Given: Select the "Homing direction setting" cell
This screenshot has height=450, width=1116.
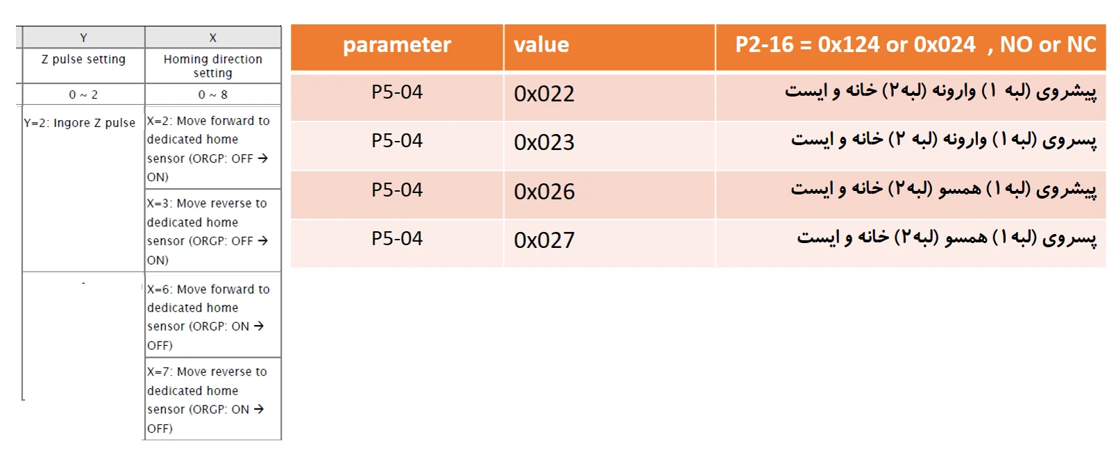Looking at the screenshot, I should (x=212, y=66).
